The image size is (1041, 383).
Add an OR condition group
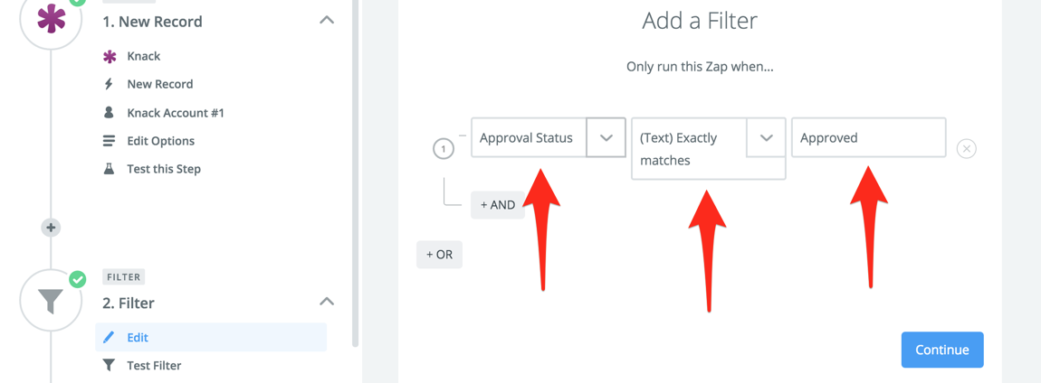pos(439,255)
